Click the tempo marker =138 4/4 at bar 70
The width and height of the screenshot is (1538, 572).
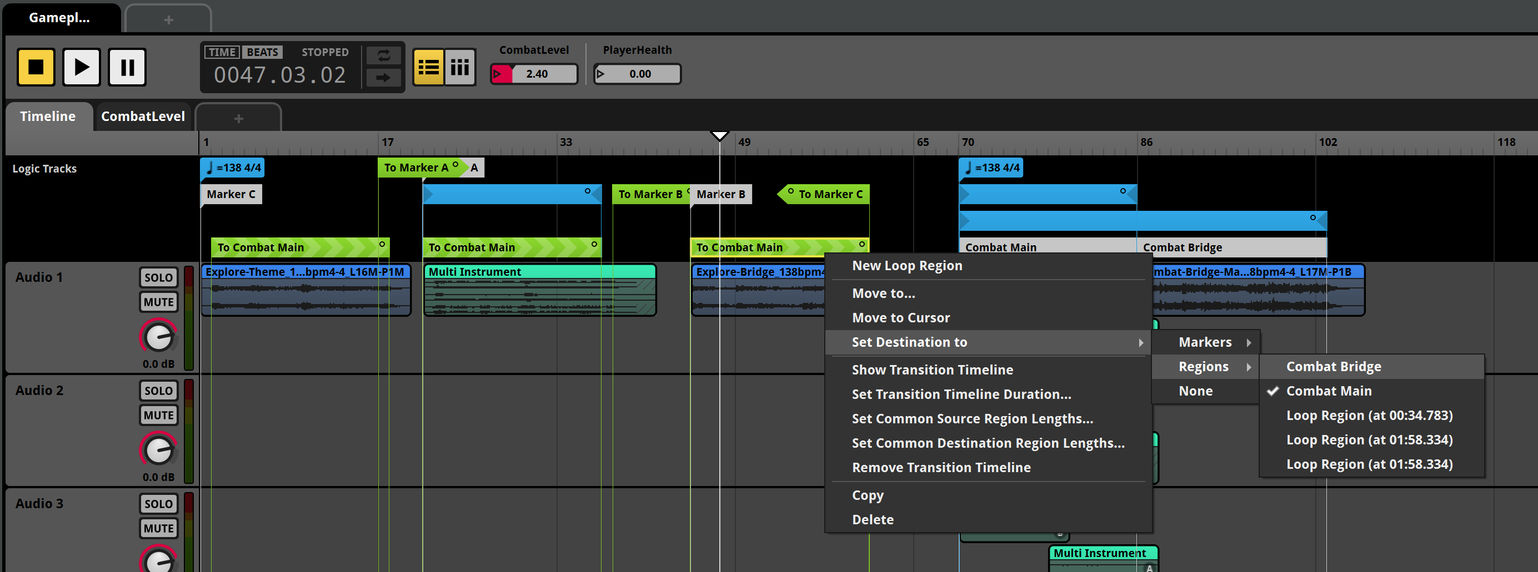pos(991,168)
